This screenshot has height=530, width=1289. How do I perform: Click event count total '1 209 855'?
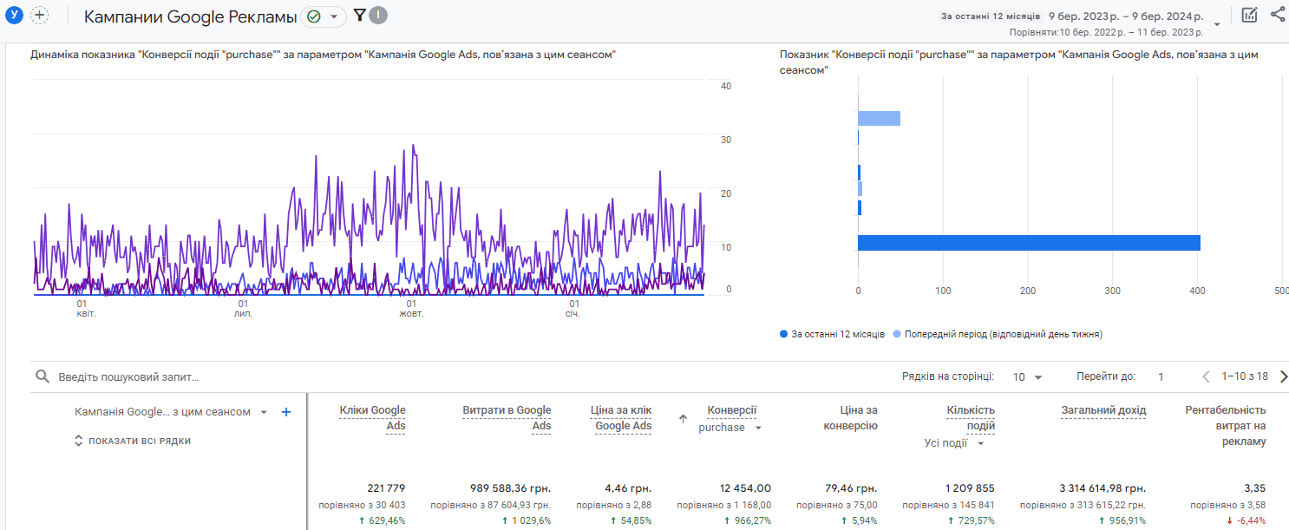click(x=971, y=488)
